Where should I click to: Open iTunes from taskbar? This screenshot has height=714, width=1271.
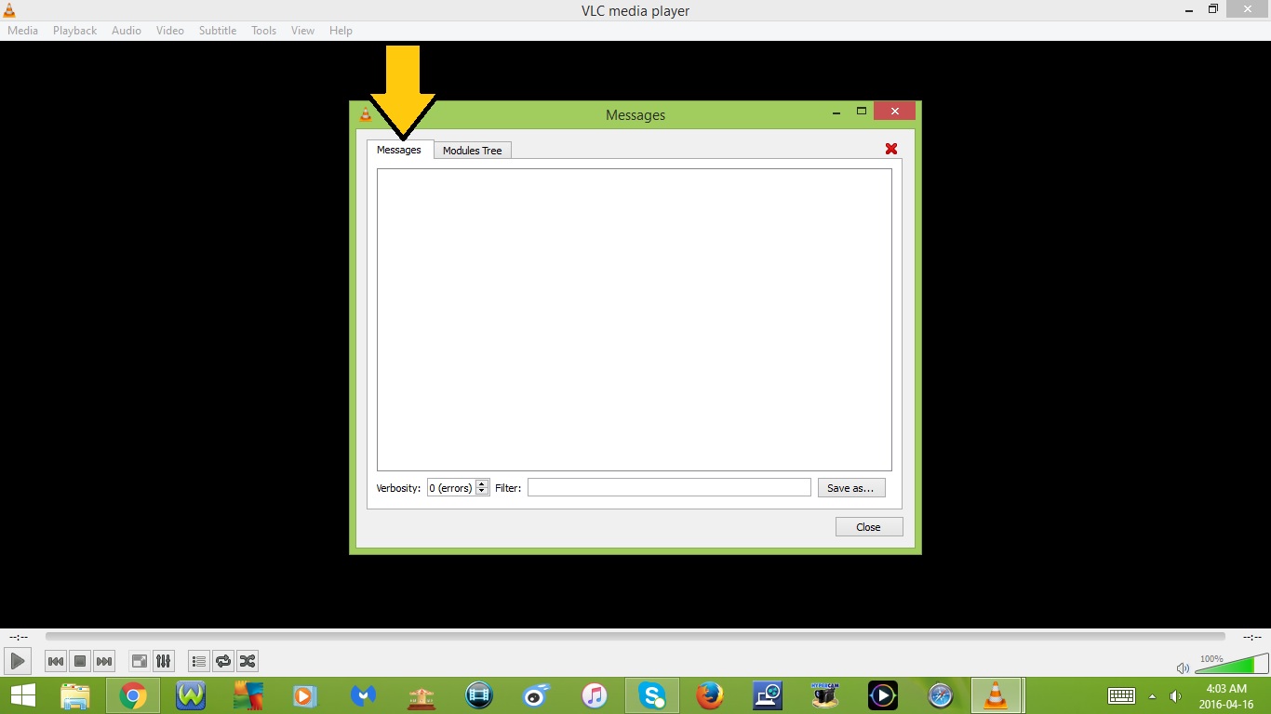coord(595,695)
